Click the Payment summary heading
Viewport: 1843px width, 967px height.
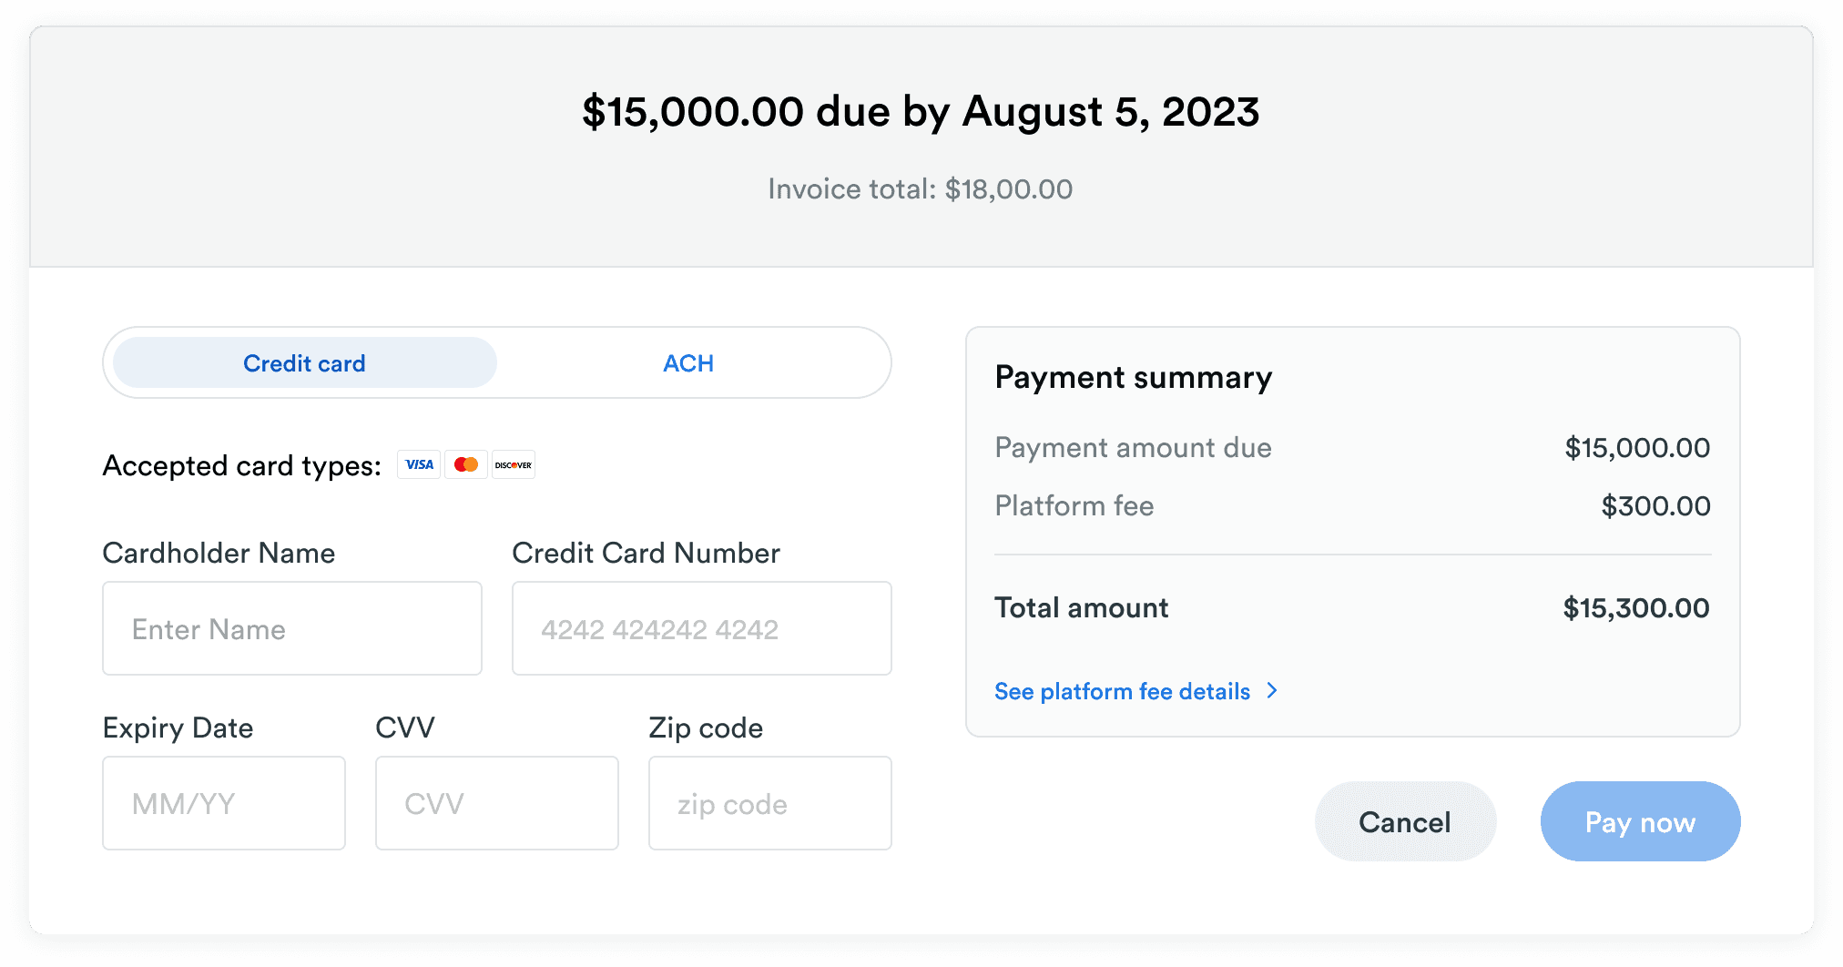pyautogui.click(x=1133, y=377)
